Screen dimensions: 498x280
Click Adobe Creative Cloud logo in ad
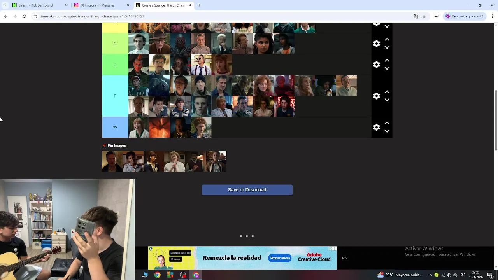click(x=314, y=257)
